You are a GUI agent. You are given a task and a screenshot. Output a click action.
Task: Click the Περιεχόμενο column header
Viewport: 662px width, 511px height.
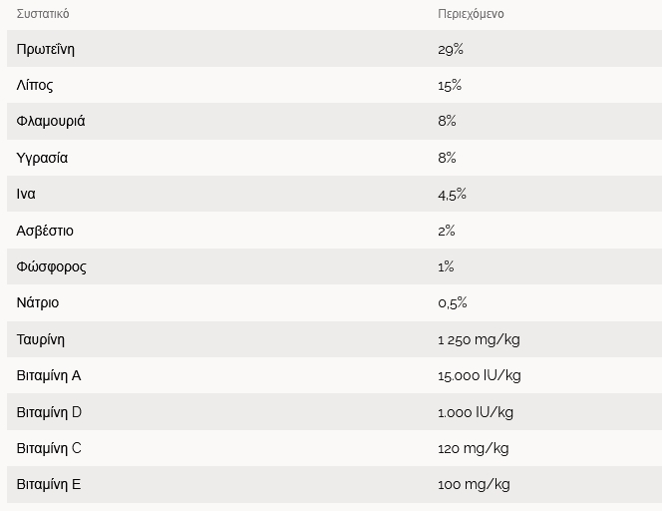point(471,14)
